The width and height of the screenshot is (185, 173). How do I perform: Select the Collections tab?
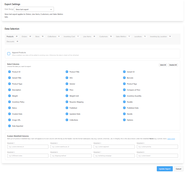(54, 37)
